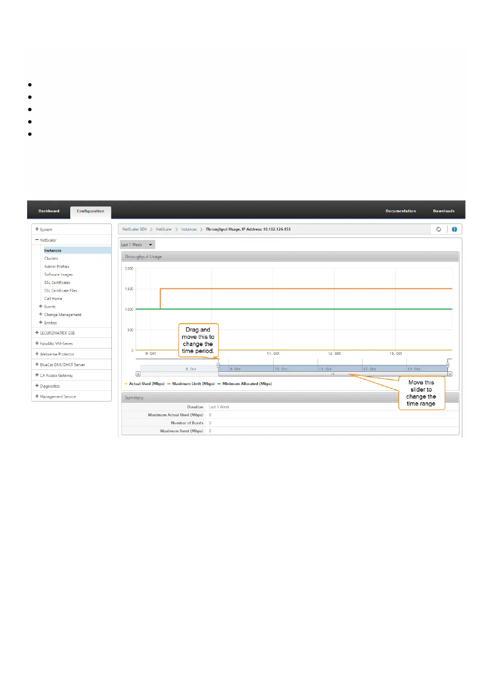Viewport: 489px width, 692px height.
Task: Expand BlueCat DNS/DHCP Server node
Action: point(37,364)
